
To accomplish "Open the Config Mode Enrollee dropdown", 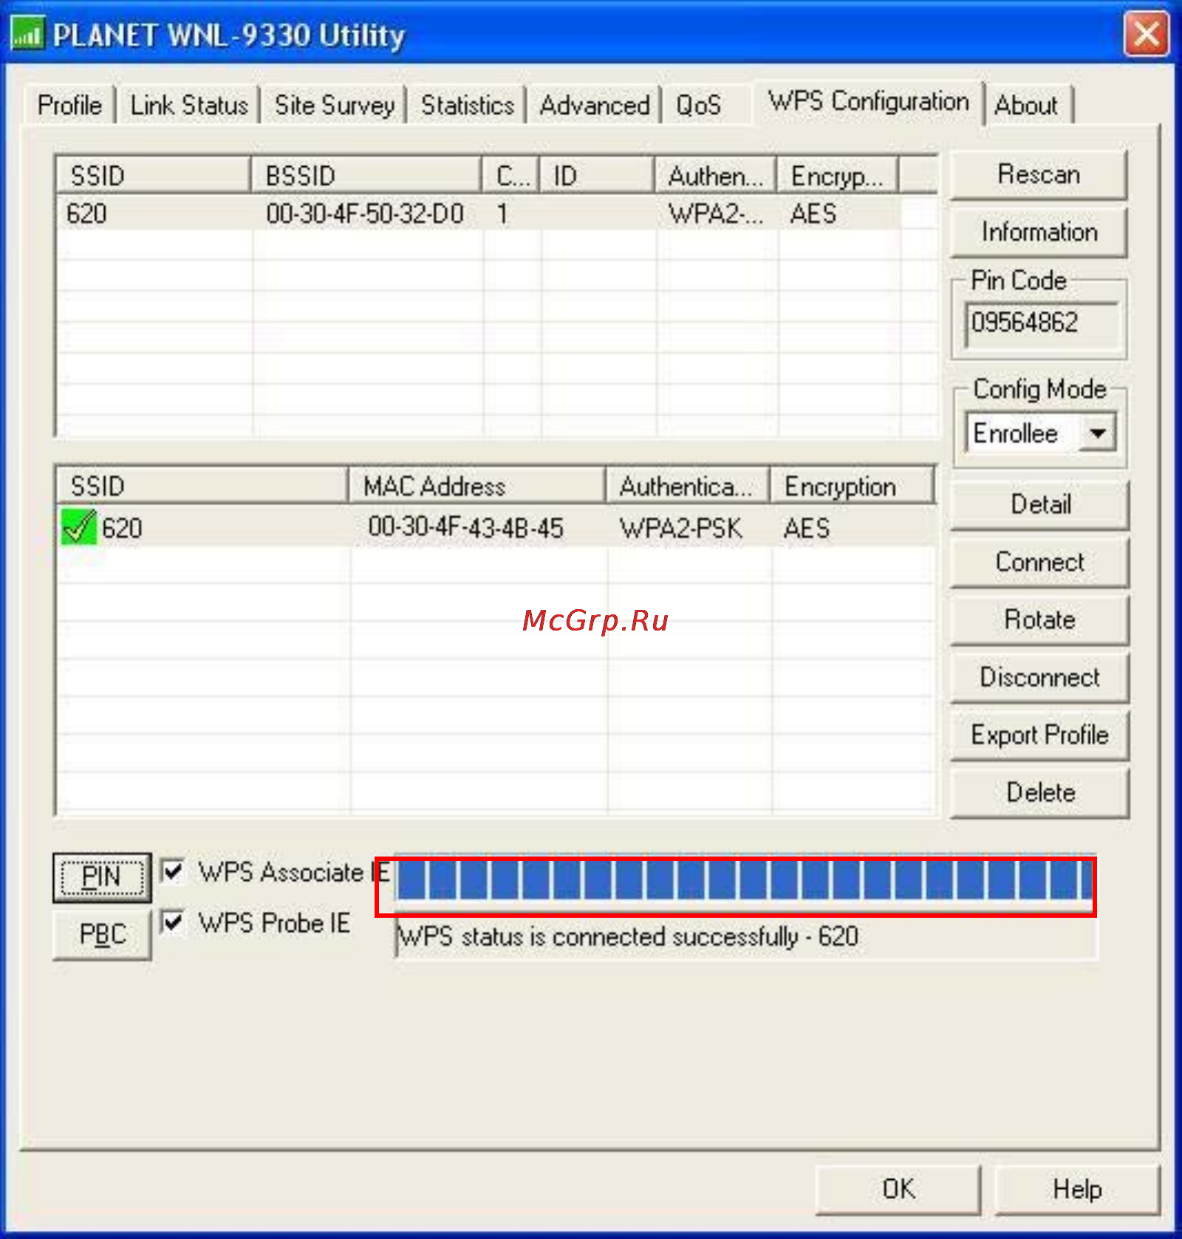I will pyautogui.click(x=1097, y=433).
